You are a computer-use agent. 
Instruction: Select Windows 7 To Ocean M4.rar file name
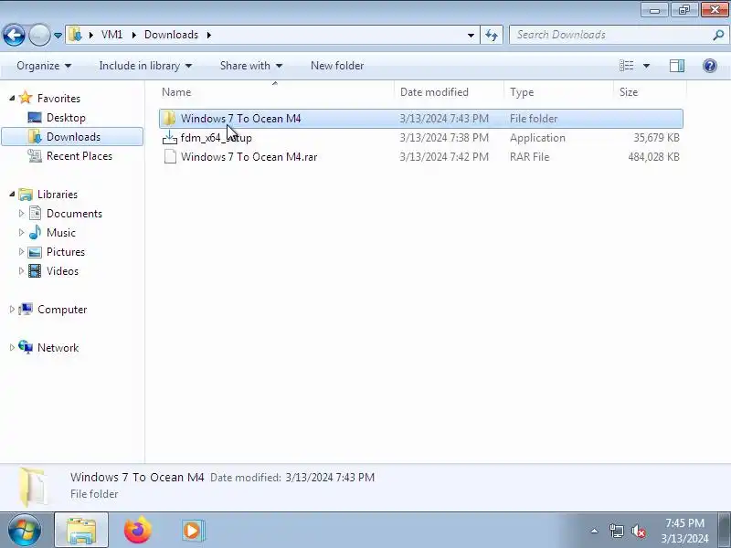(x=249, y=157)
